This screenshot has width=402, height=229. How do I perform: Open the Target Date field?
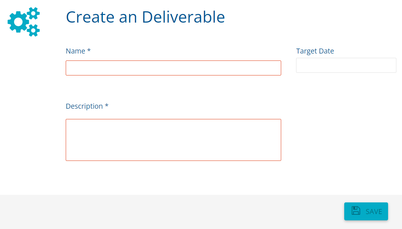(x=346, y=65)
